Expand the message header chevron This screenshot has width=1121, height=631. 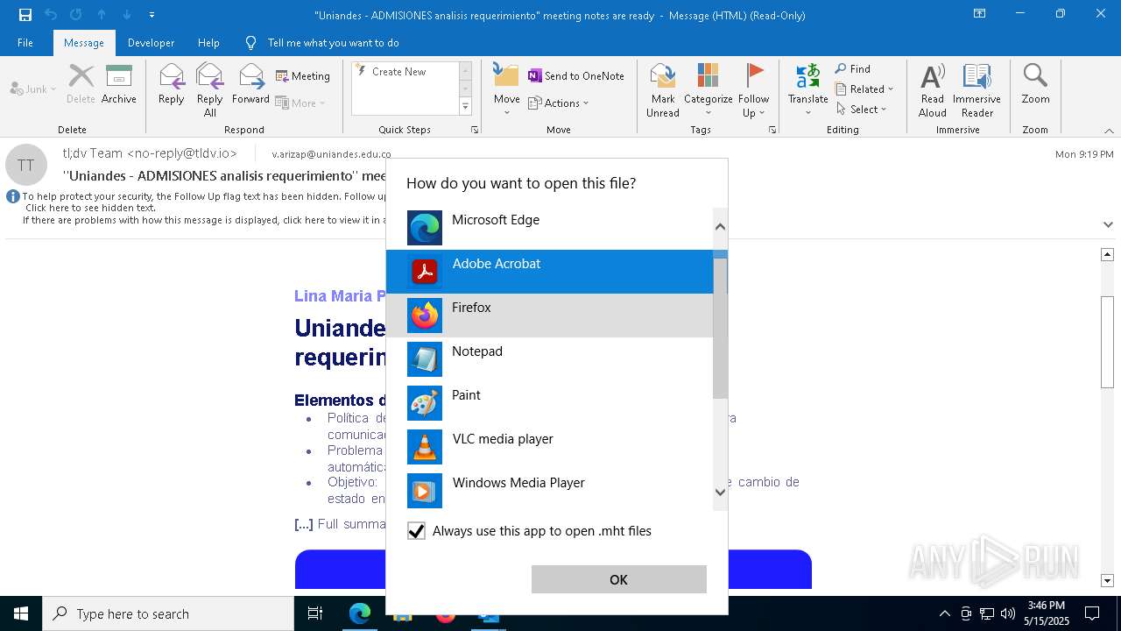[x=1108, y=224]
